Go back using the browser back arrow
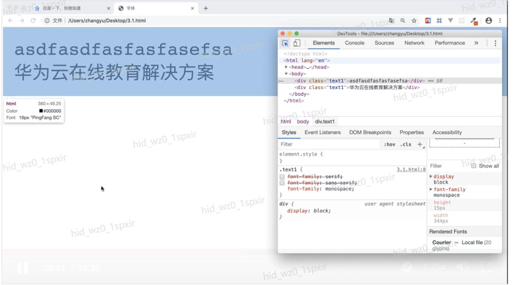518x285 pixels. pyautogui.click(x=10, y=21)
